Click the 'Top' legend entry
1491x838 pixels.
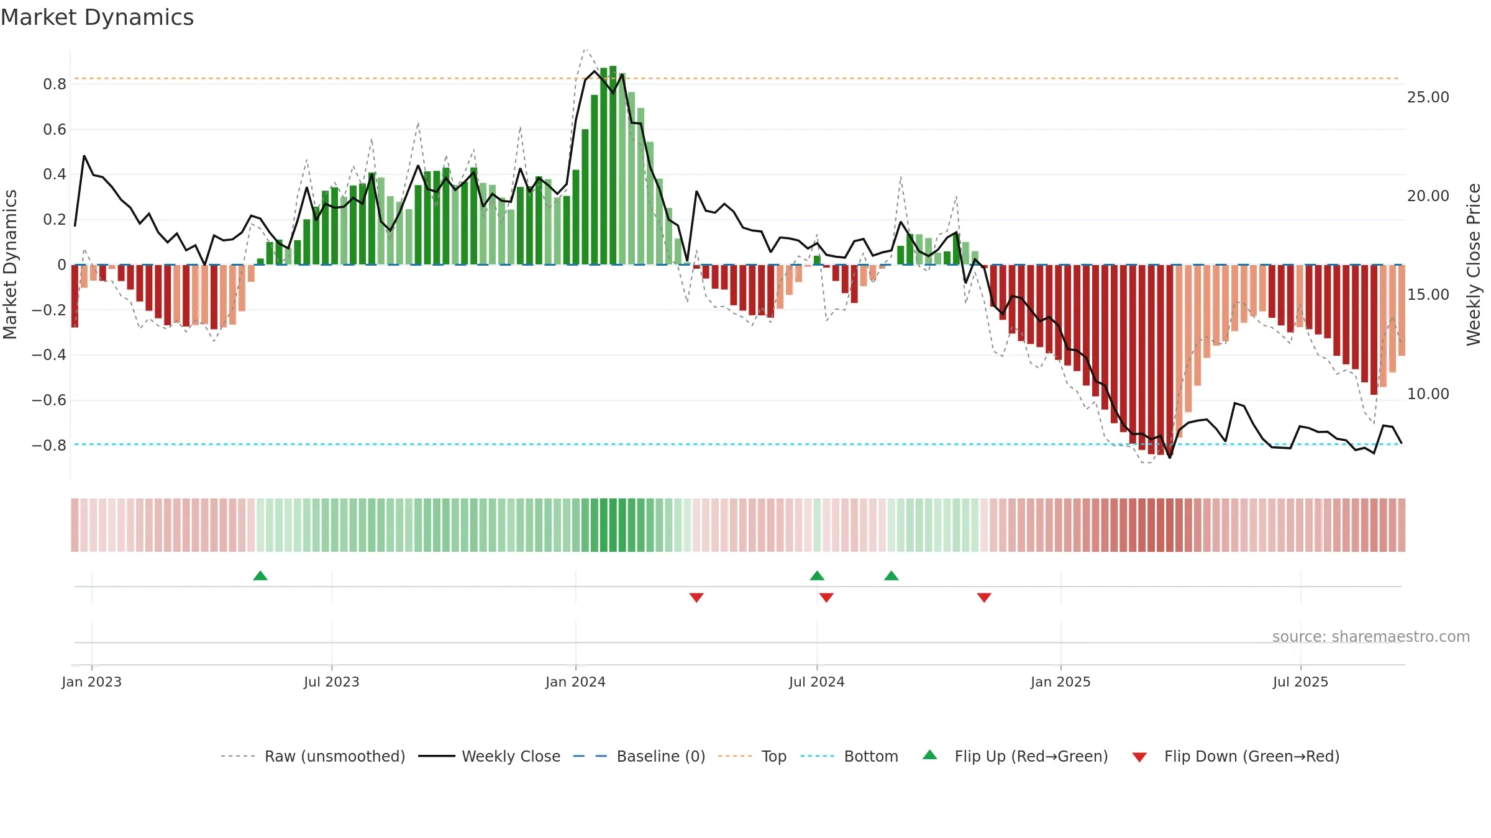pos(752,756)
